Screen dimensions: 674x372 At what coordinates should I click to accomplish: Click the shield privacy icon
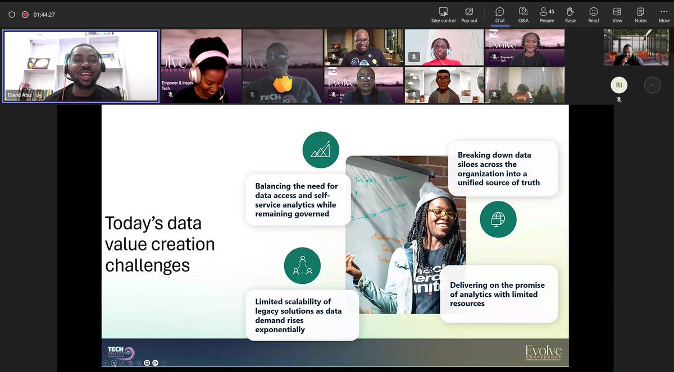click(x=12, y=15)
